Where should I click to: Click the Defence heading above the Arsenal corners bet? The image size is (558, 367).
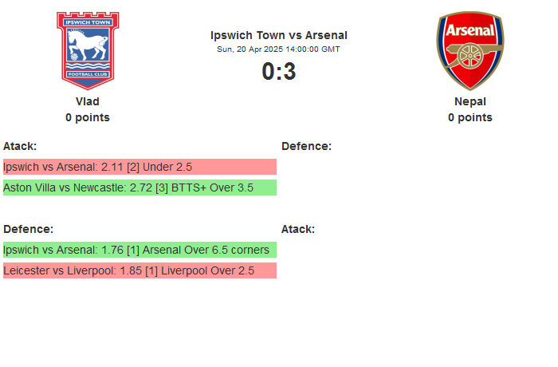click(28, 229)
